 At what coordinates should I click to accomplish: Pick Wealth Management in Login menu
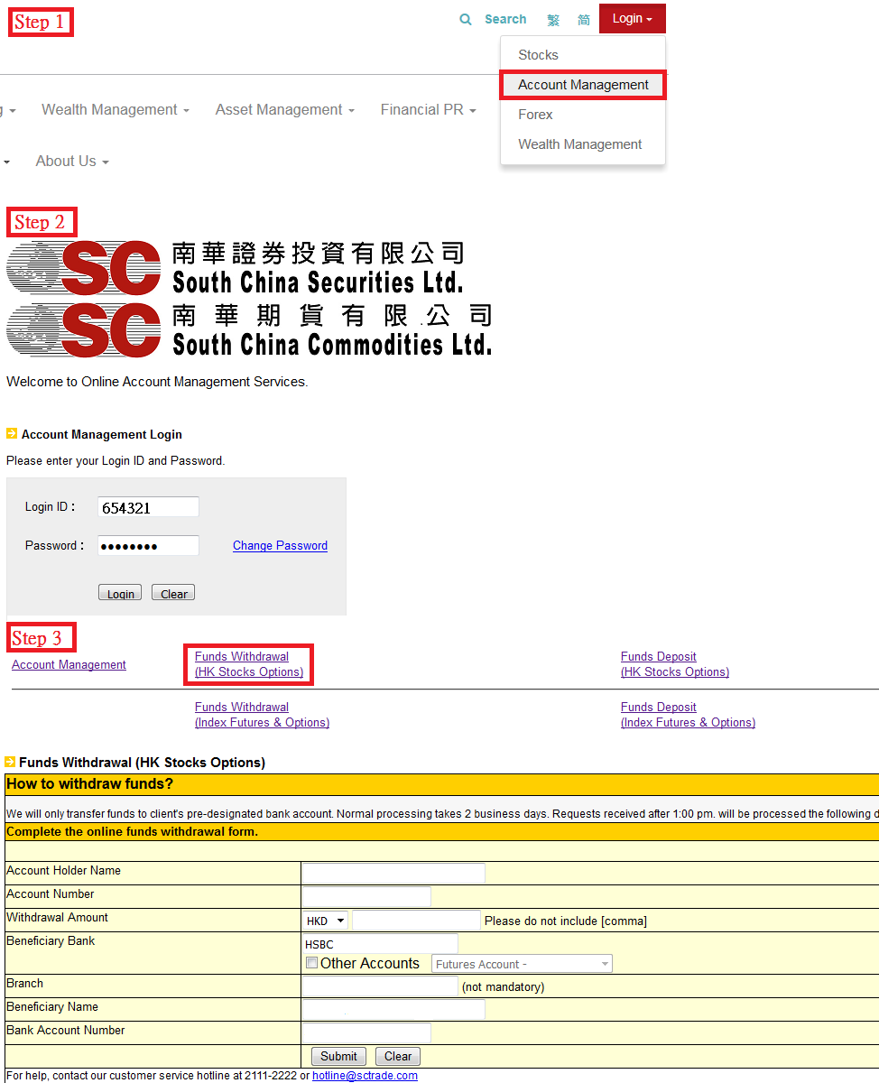(x=579, y=144)
